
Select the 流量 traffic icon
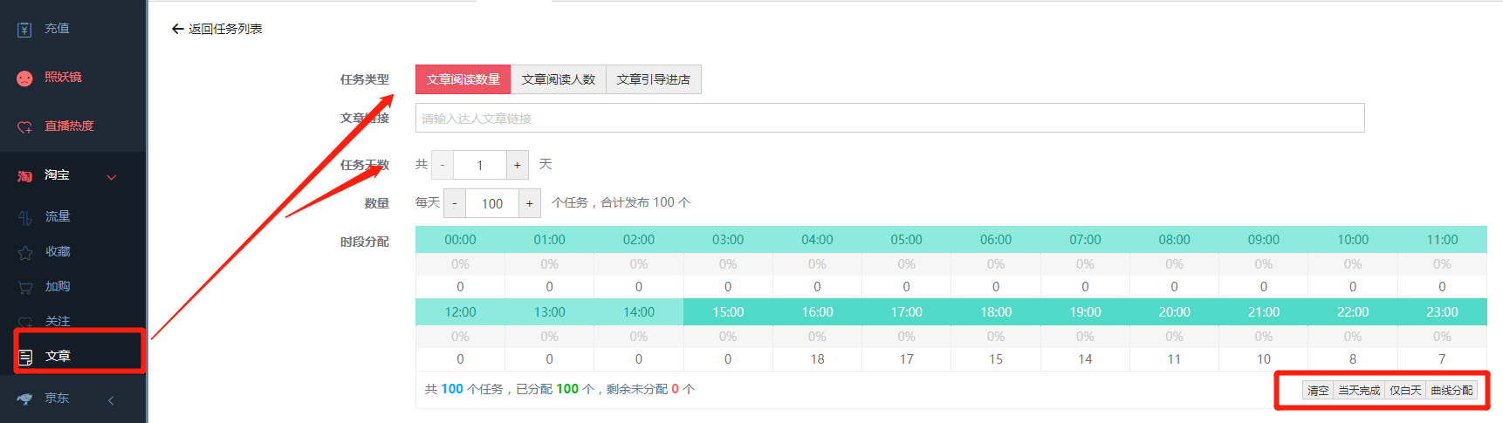point(25,217)
